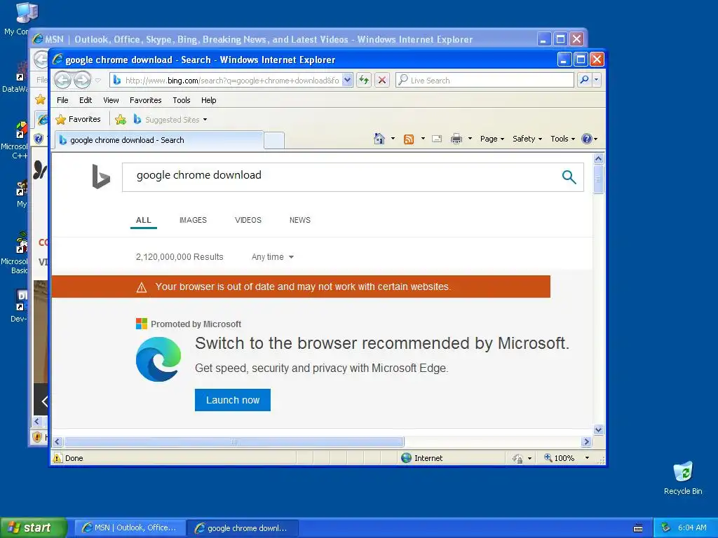Click the blue Help question mark icon

point(587,139)
